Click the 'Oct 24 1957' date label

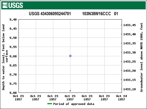(121, 98)
